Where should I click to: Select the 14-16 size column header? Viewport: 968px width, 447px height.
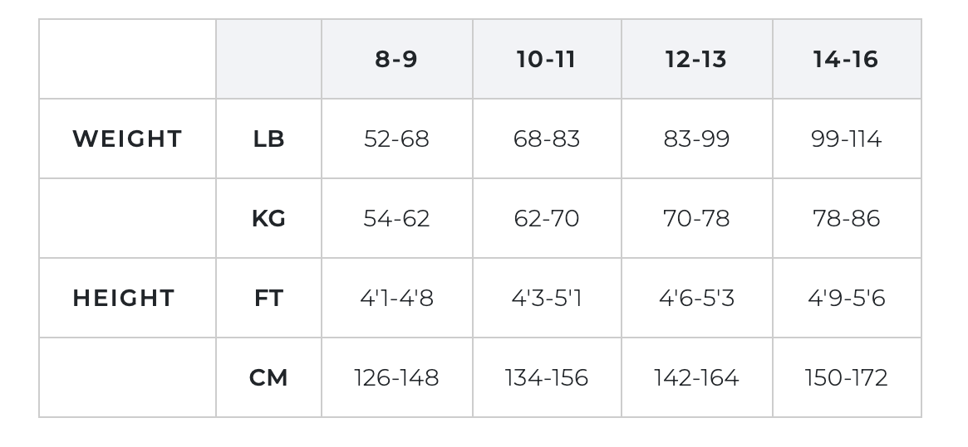pyautogui.click(x=846, y=60)
